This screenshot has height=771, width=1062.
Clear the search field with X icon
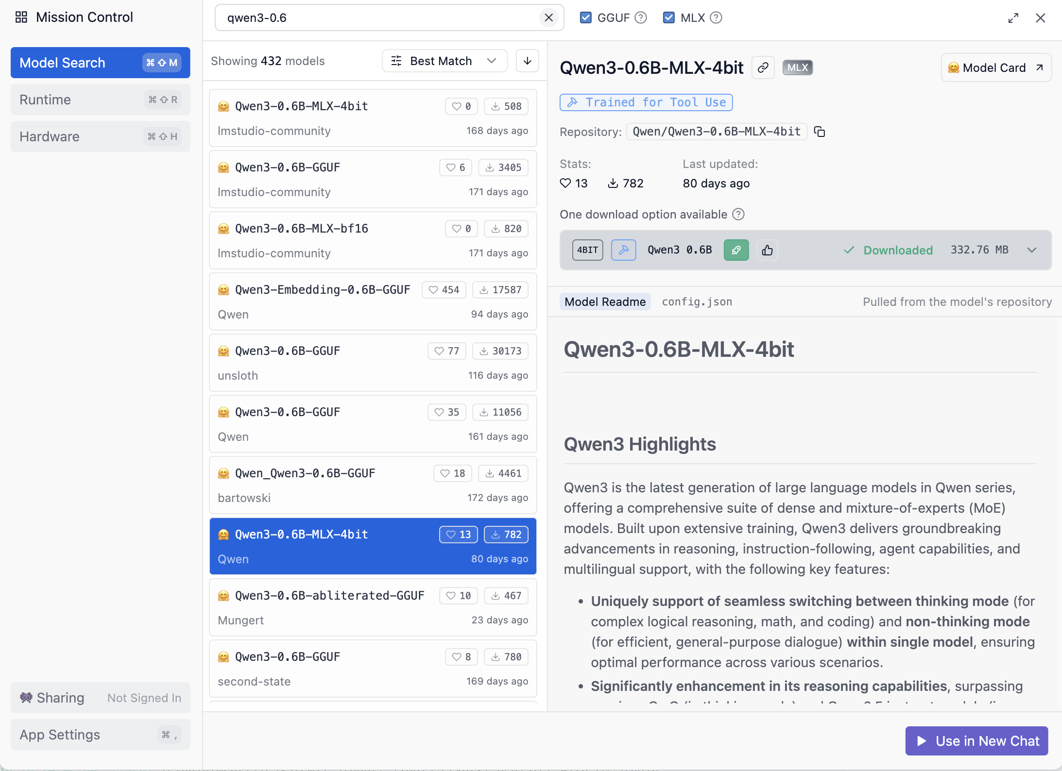[548, 17]
